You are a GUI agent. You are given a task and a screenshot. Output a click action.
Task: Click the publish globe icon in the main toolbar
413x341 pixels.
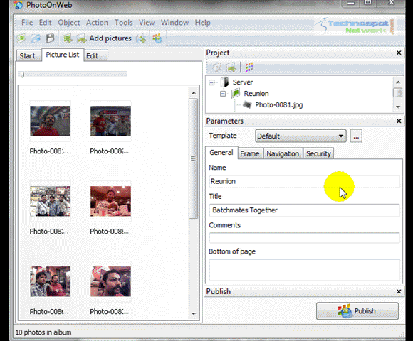pyautogui.click(x=157, y=38)
